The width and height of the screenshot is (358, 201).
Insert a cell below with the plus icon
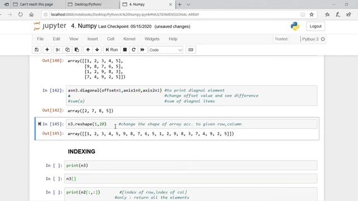pos(47,50)
